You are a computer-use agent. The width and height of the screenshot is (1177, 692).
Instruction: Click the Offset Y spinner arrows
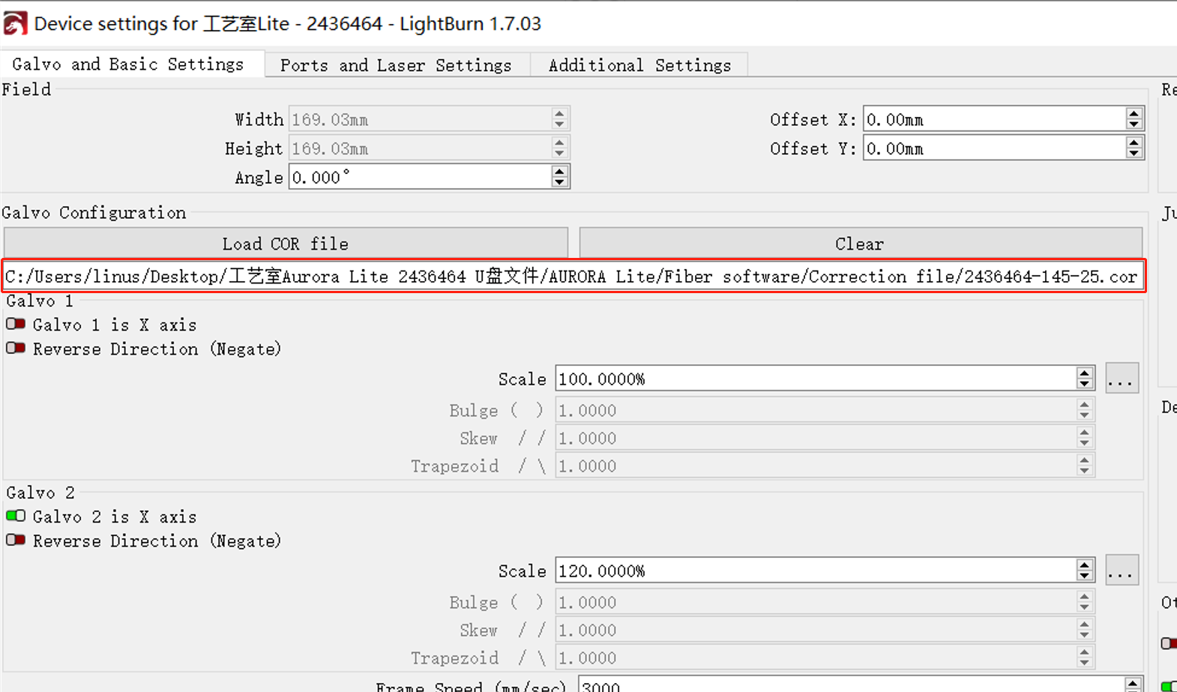click(1134, 148)
